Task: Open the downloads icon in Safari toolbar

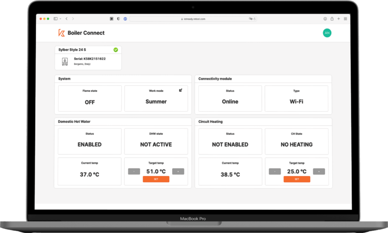Action: [x=325, y=19]
